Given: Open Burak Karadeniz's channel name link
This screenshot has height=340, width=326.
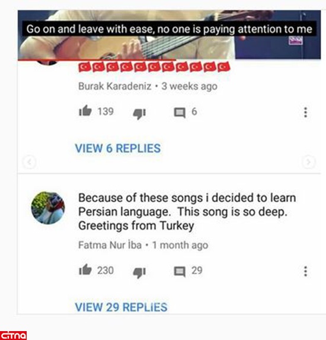Looking at the screenshot, I should coord(115,86).
